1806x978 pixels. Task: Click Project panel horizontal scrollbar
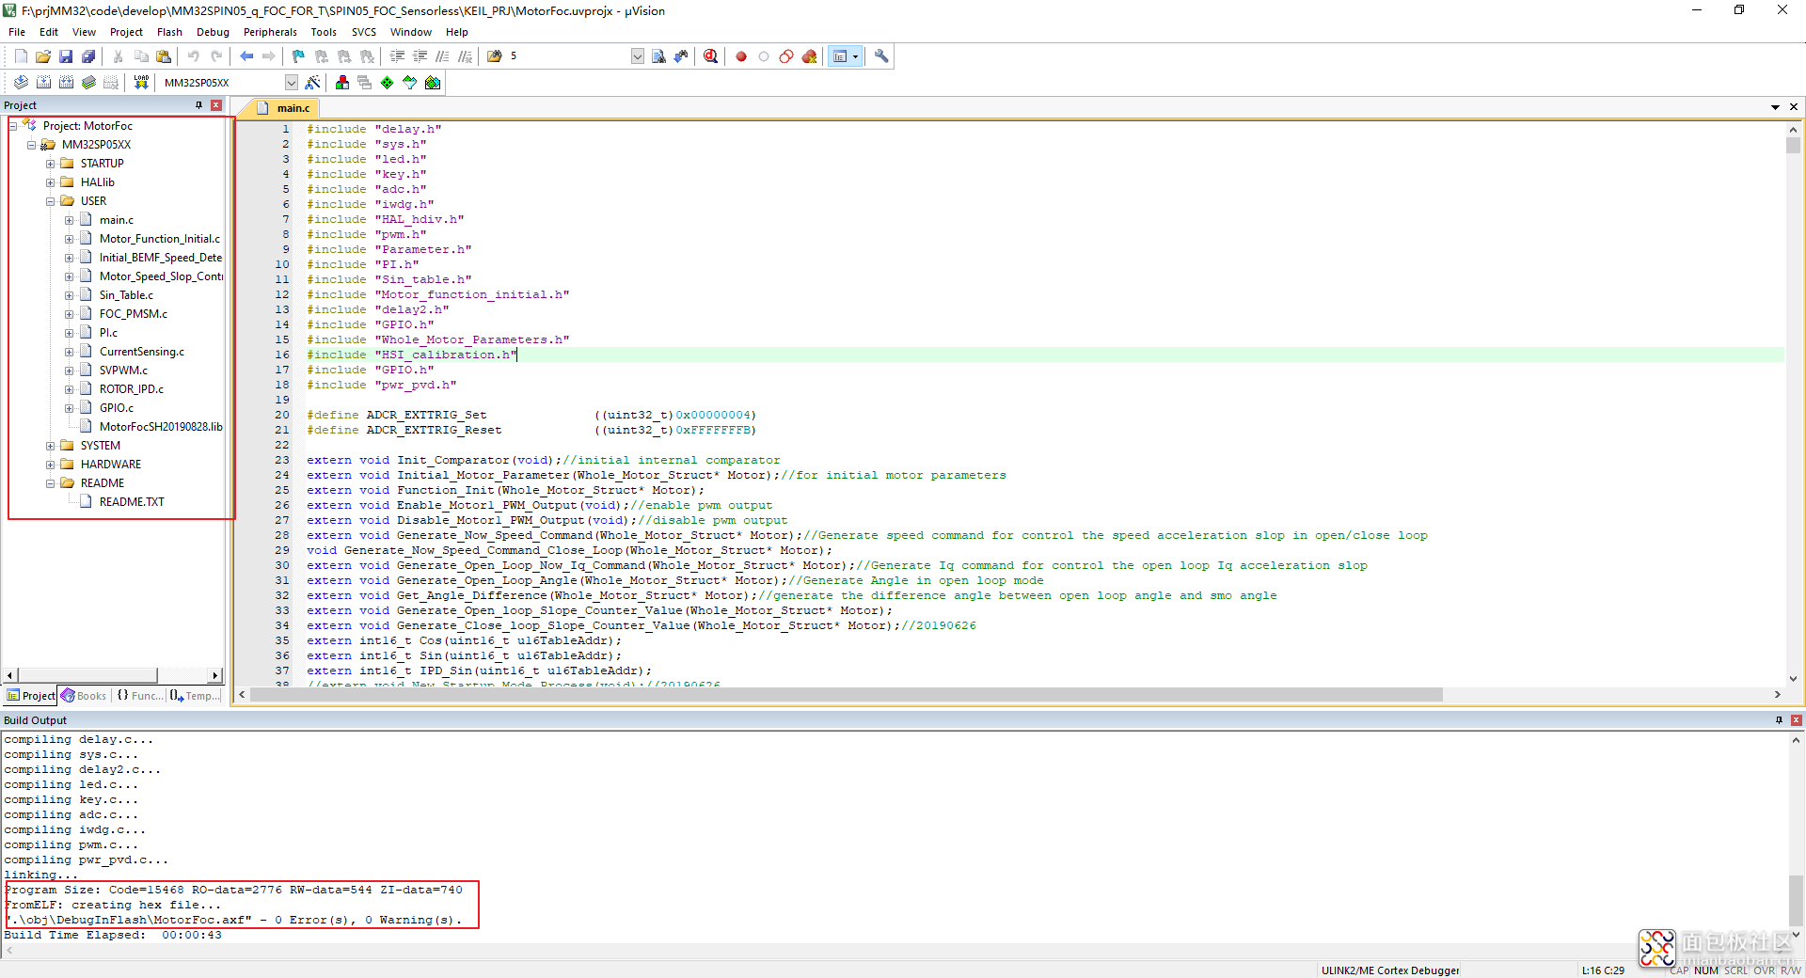88,675
